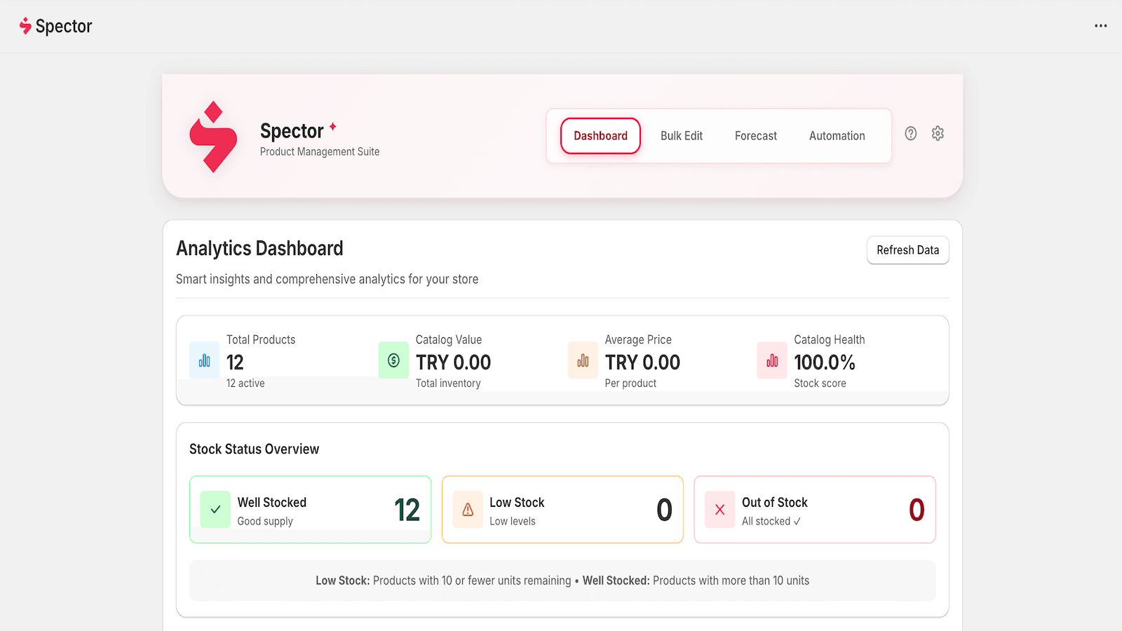1122x631 pixels.
Task: Open the Well Stocked card
Action: tap(311, 510)
